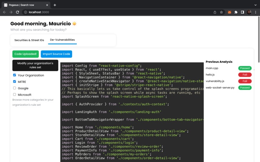The image size is (260, 162).
Task: Open the extensions puzzle icon
Action: coord(236,12)
